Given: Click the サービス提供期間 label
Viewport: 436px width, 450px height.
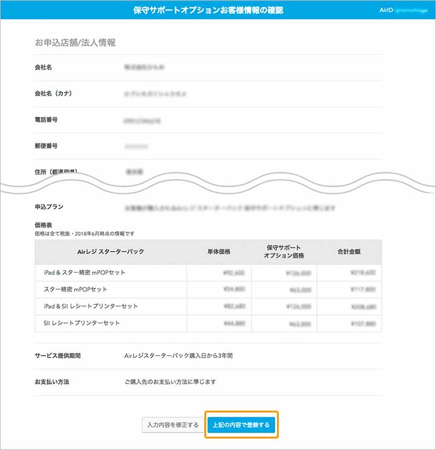Looking at the screenshot, I should tap(58, 356).
